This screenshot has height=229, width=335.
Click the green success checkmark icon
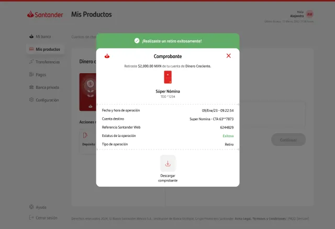(x=137, y=41)
